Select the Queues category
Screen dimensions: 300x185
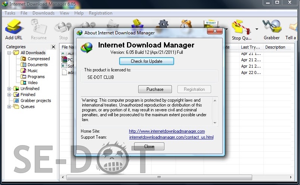pos(24,107)
